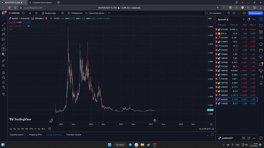Image resolution: width=264 pixels, height=148 pixels.
Task: Open the Индикаторы indicators menu
Action: coord(49,13)
